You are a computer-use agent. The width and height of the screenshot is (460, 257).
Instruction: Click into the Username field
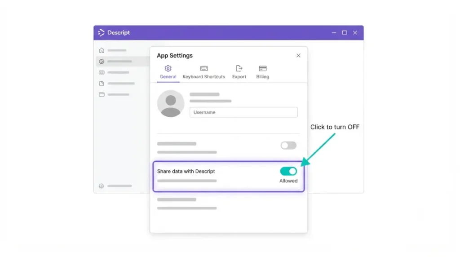[243, 112]
